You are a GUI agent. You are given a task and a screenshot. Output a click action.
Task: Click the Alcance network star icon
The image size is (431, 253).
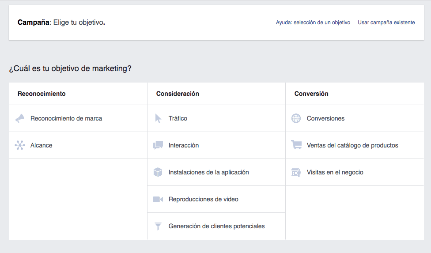coord(20,145)
